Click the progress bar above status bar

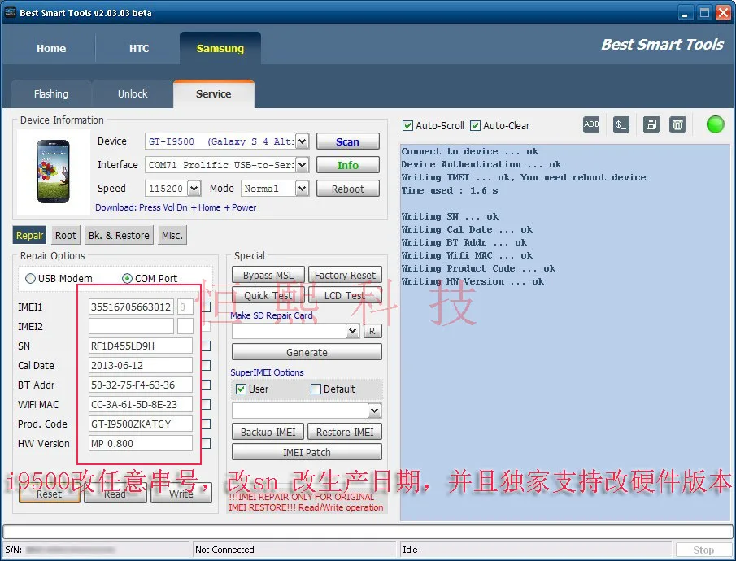pos(368,532)
